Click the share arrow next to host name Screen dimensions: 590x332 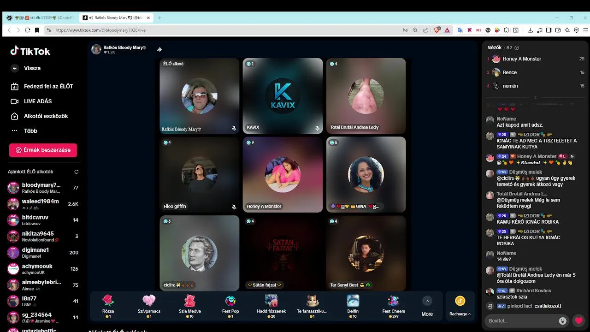point(159,49)
